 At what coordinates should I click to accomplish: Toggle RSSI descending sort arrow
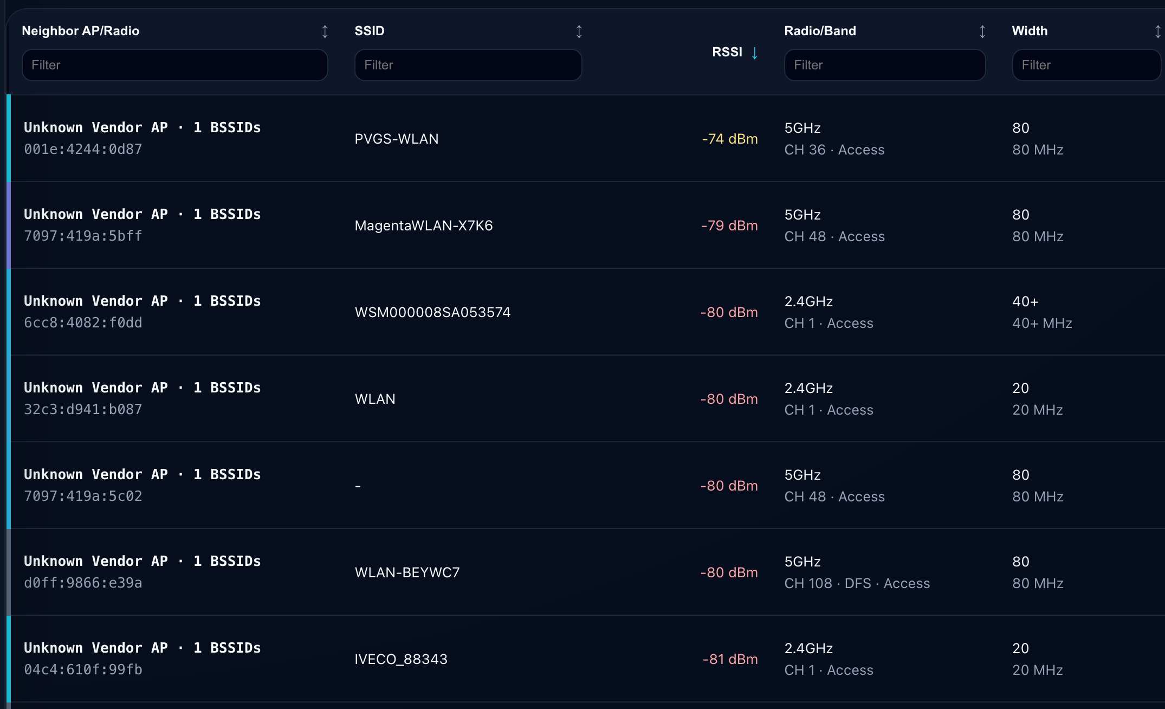[754, 53]
